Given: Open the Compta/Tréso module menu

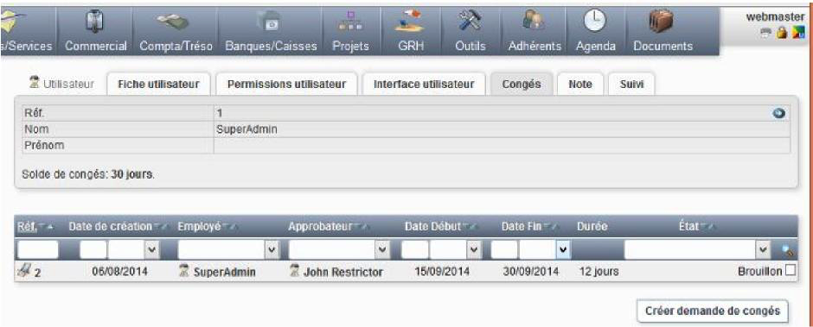Looking at the screenshot, I should [176, 32].
